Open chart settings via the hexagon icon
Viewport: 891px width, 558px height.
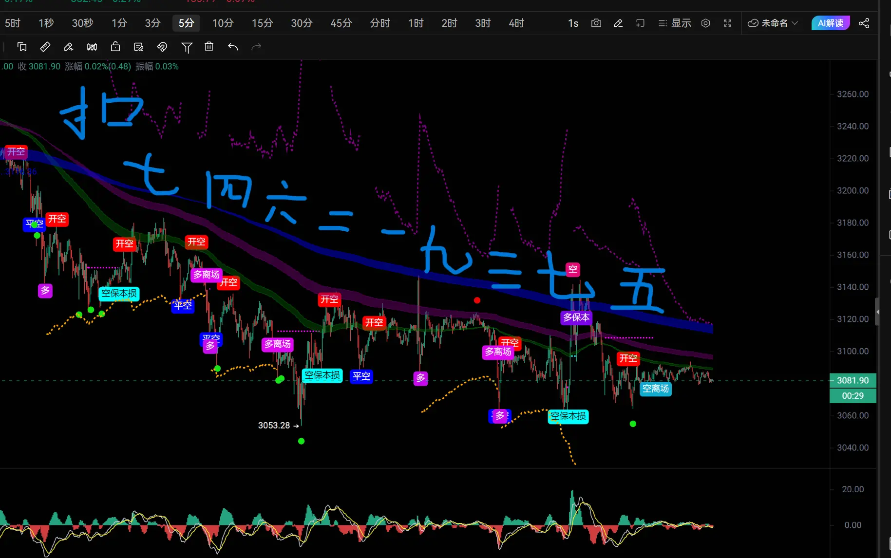(705, 23)
